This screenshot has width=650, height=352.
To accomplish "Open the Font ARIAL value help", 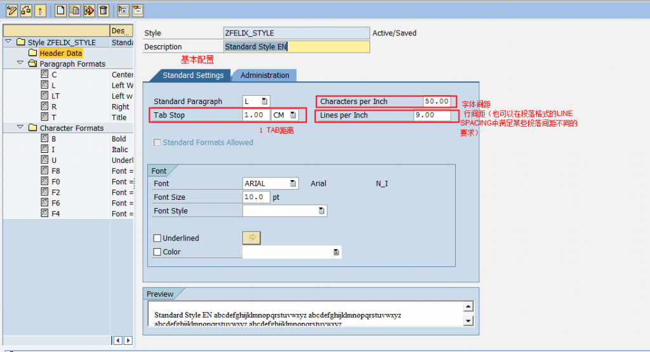I will click(x=293, y=183).
